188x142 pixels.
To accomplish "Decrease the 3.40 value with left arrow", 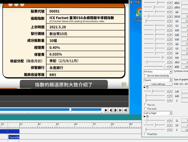I will tap(168, 91).
